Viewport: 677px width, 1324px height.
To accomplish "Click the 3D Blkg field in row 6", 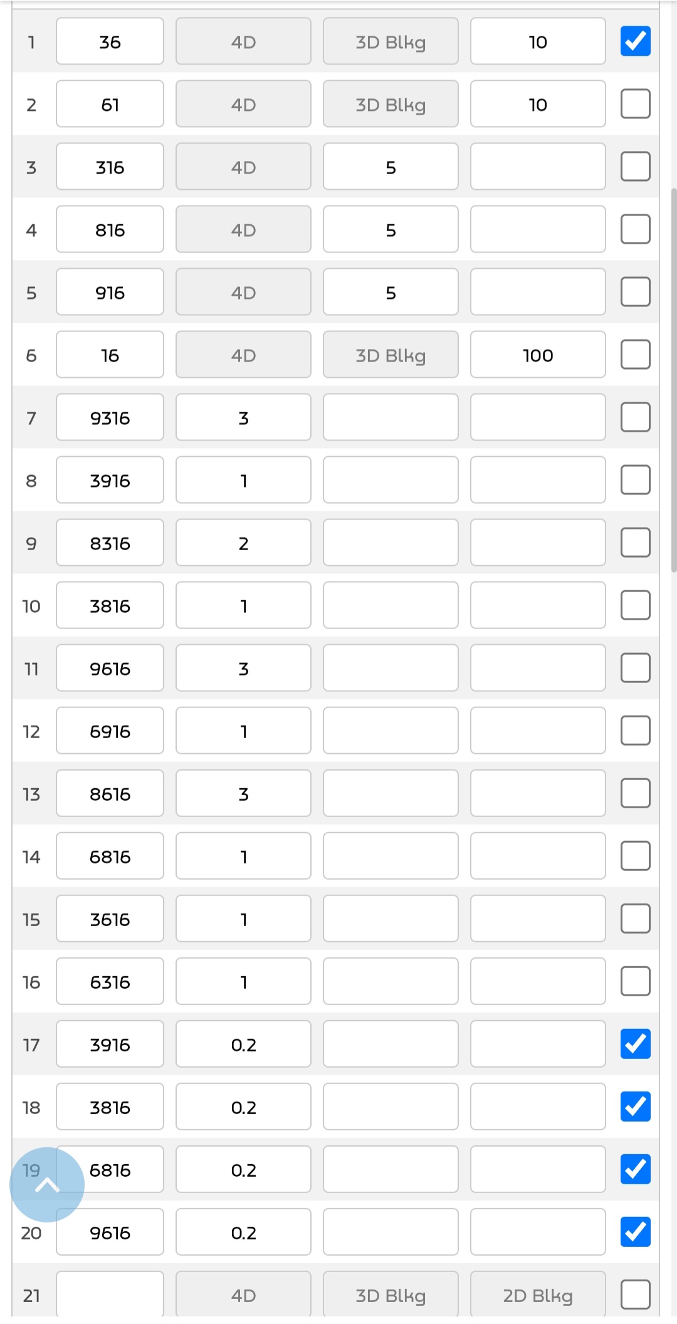I will coord(391,355).
